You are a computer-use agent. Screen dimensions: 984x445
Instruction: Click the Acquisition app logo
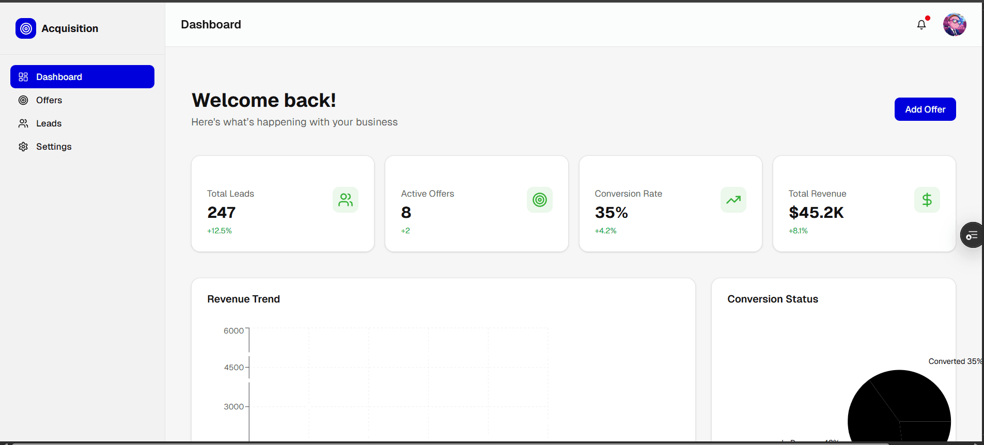[25, 28]
